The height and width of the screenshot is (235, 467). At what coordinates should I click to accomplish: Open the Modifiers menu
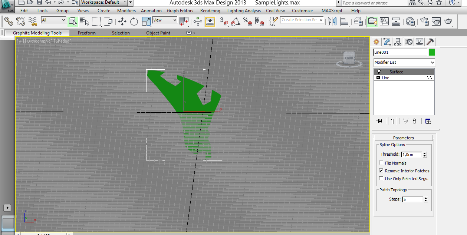click(126, 11)
